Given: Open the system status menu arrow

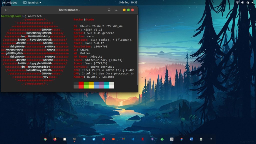Looking at the screenshot, I should point(253,3).
